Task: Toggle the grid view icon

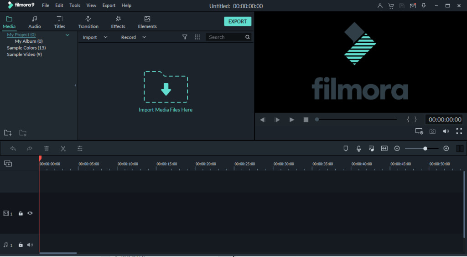Action: pyautogui.click(x=197, y=37)
